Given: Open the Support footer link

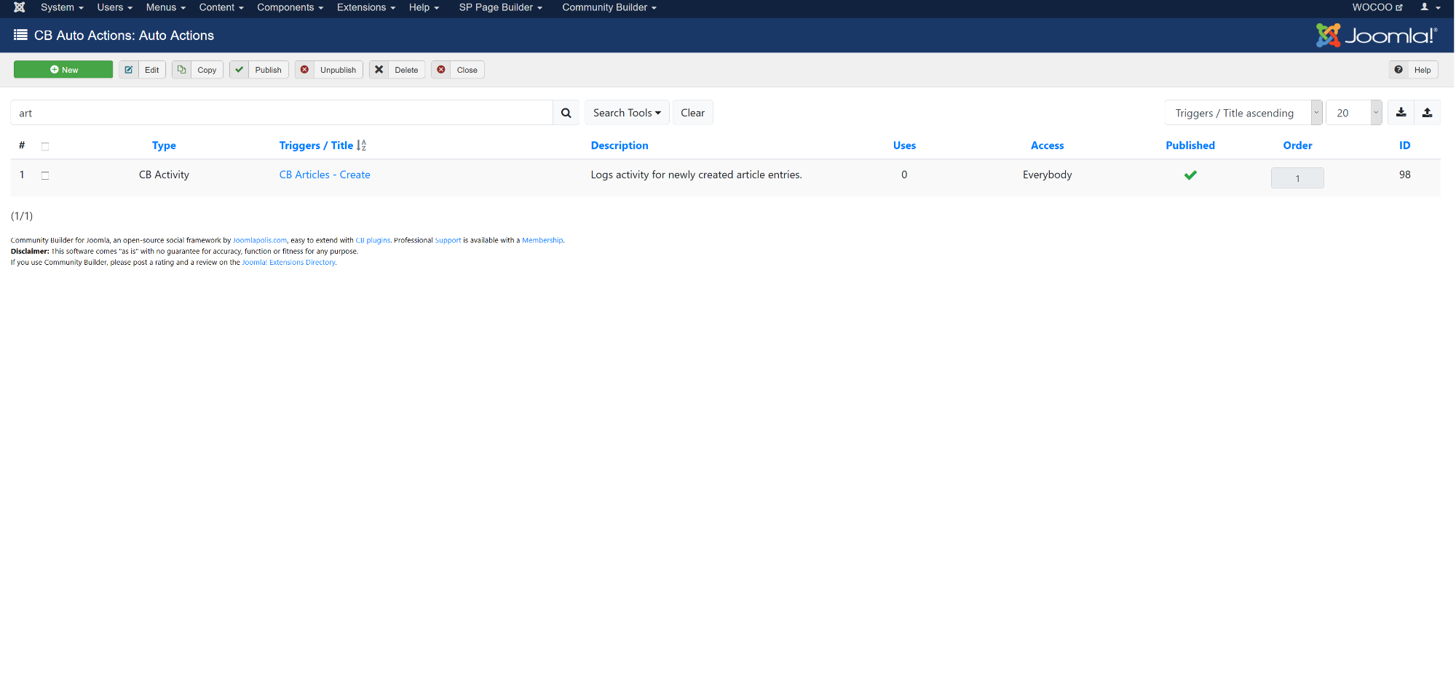Looking at the screenshot, I should coord(448,240).
